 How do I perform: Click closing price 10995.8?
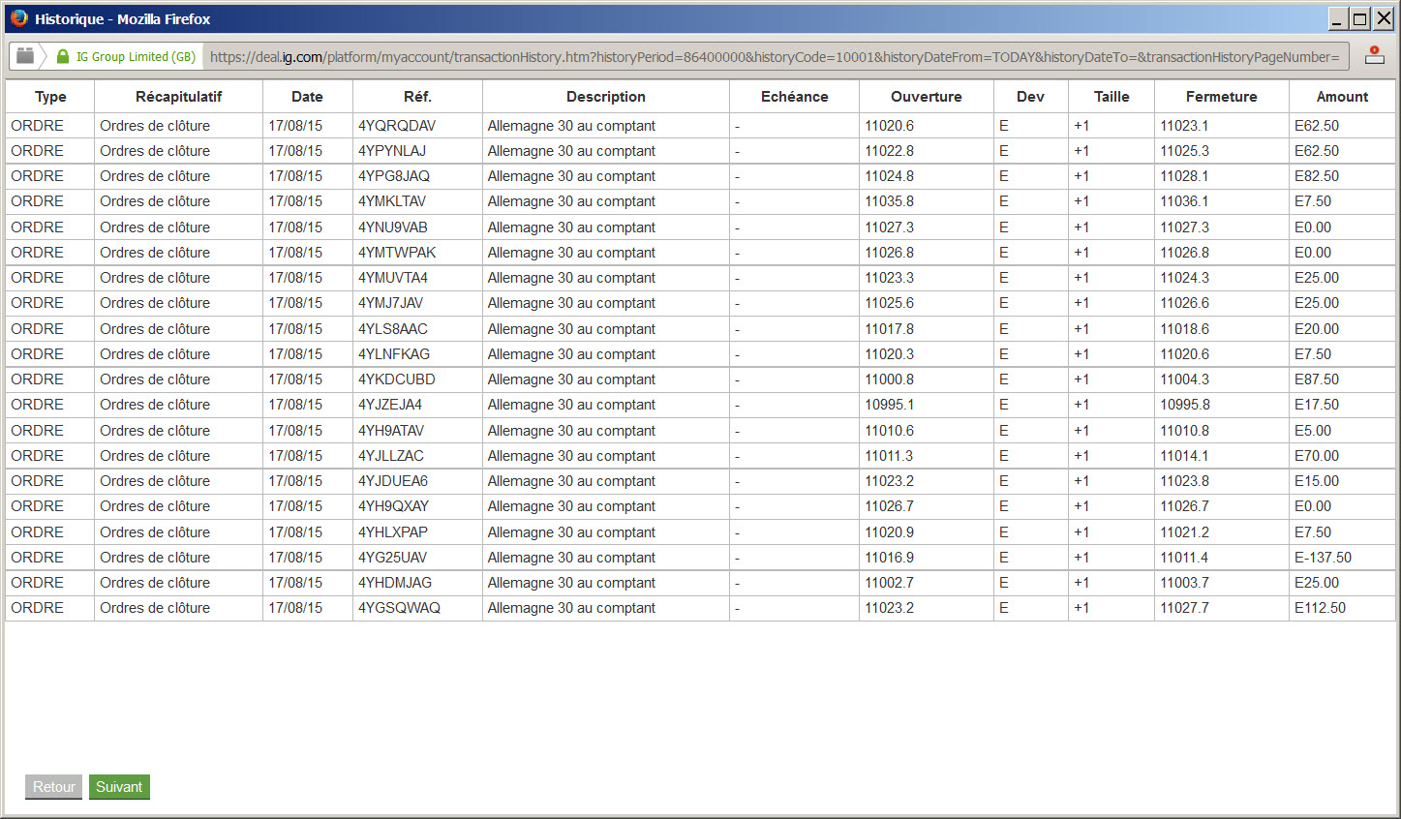point(1185,405)
